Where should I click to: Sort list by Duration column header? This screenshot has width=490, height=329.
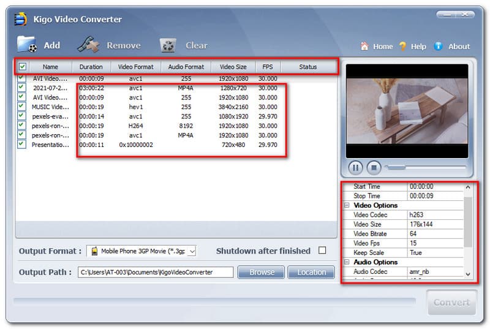91,67
